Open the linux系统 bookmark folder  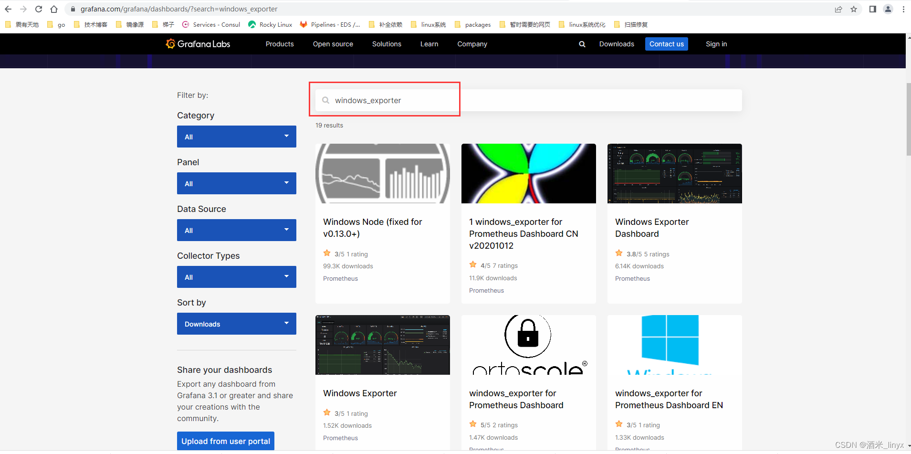[x=428, y=24]
